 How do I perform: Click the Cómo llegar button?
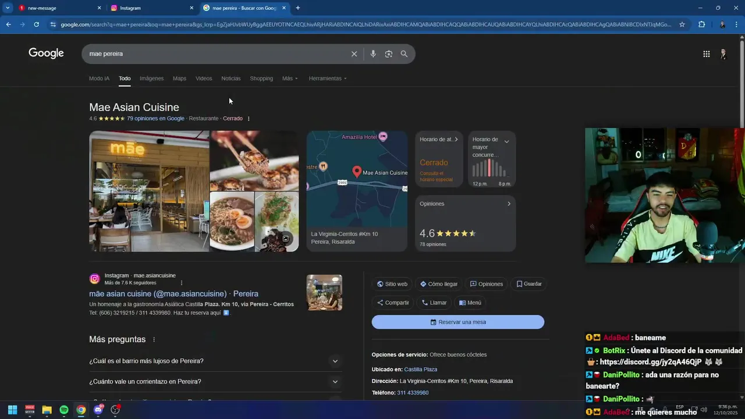pyautogui.click(x=439, y=284)
